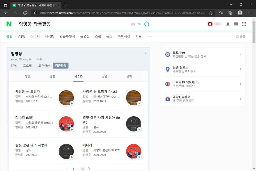Viewport: 256px width, 171px height.
Task: Reload the page with the refresh button
Action: point(25,13)
